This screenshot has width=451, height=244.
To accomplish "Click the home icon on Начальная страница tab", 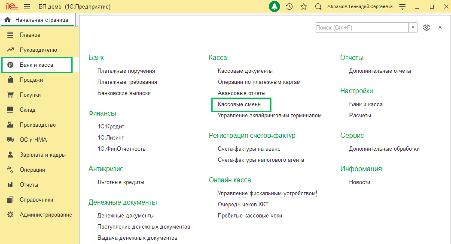I will click(x=8, y=20).
